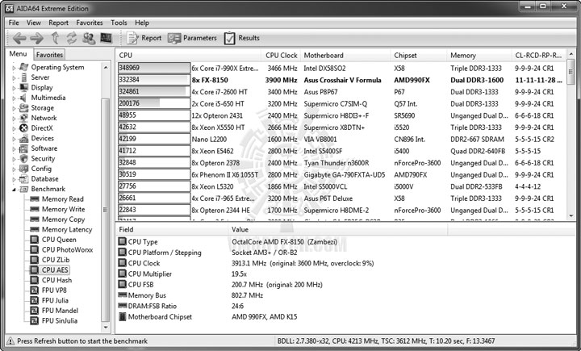Select the FPU SinJulia benchmark
The width and height of the screenshot is (581, 351).
click(60, 320)
